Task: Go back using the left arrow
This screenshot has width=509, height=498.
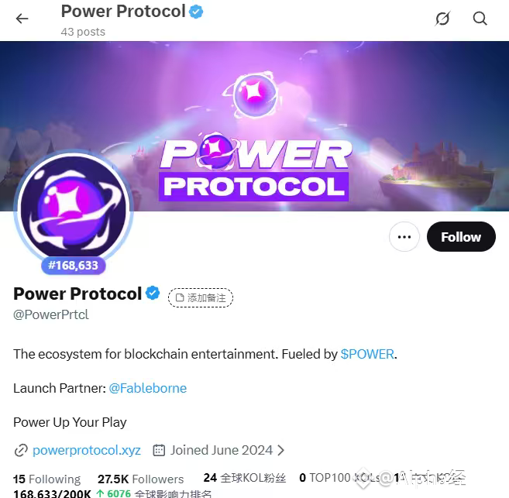Action: (22, 19)
